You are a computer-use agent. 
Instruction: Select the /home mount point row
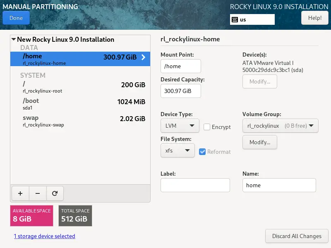[80, 59]
